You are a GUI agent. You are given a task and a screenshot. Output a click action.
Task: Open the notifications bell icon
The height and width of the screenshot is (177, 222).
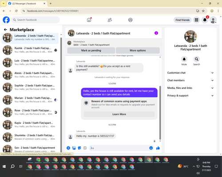tap(205, 20)
